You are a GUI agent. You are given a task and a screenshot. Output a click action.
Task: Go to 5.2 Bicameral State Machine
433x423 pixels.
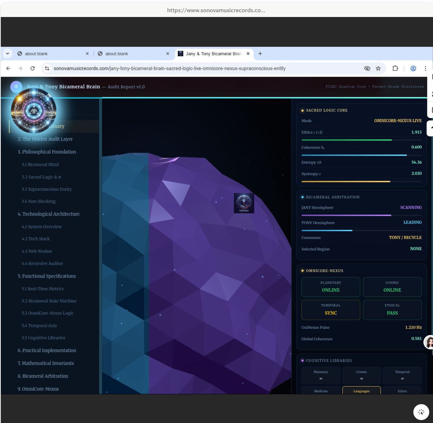pyautogui.click(x=49, y=301)
